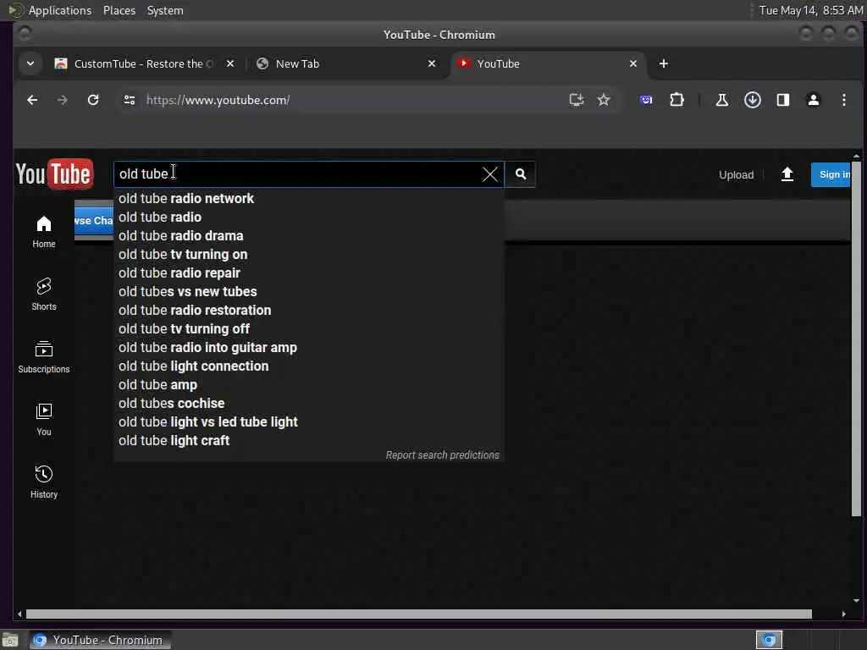Pick the 'old tube amp' suggestion
867x650 pixels.
tap(308, 385)
